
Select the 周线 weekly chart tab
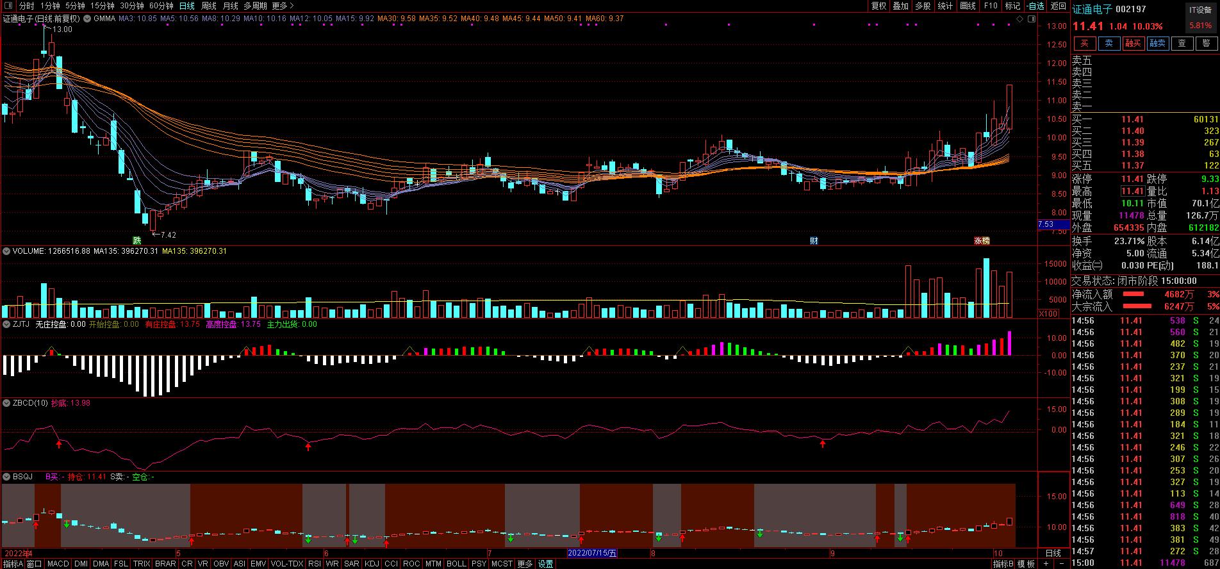click(208, 6)
